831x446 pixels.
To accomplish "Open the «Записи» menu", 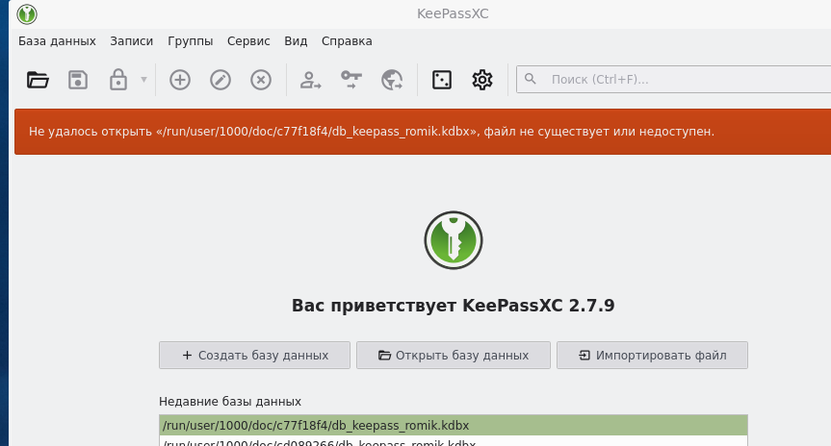I will [131, 41].
